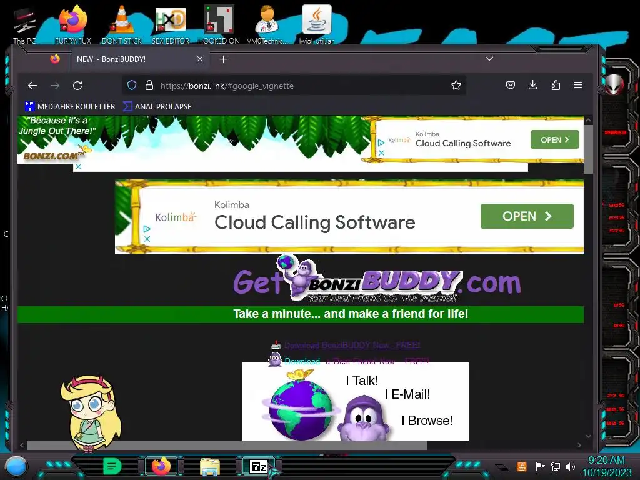Go back with the browser back arrow
640x480 pixels.
tap(32, 85)
